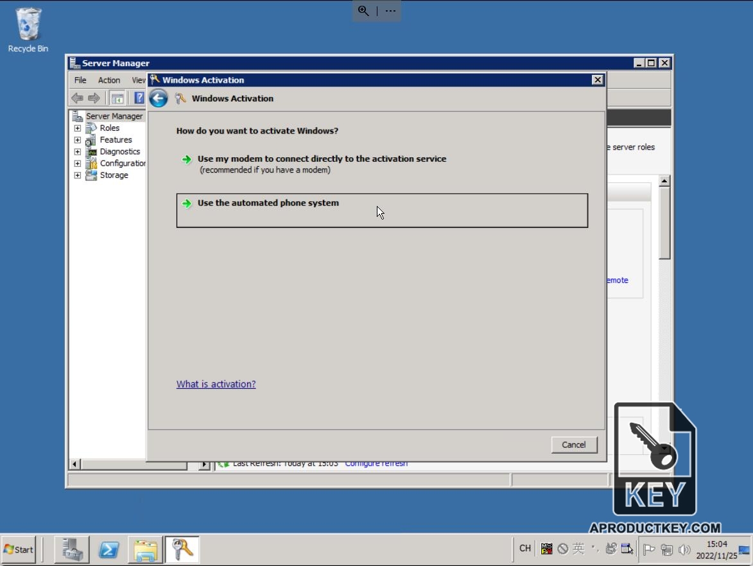The width and height of the screenshot is (753, 566).
Task: Expand the Storage tree node
Action: 77,175
